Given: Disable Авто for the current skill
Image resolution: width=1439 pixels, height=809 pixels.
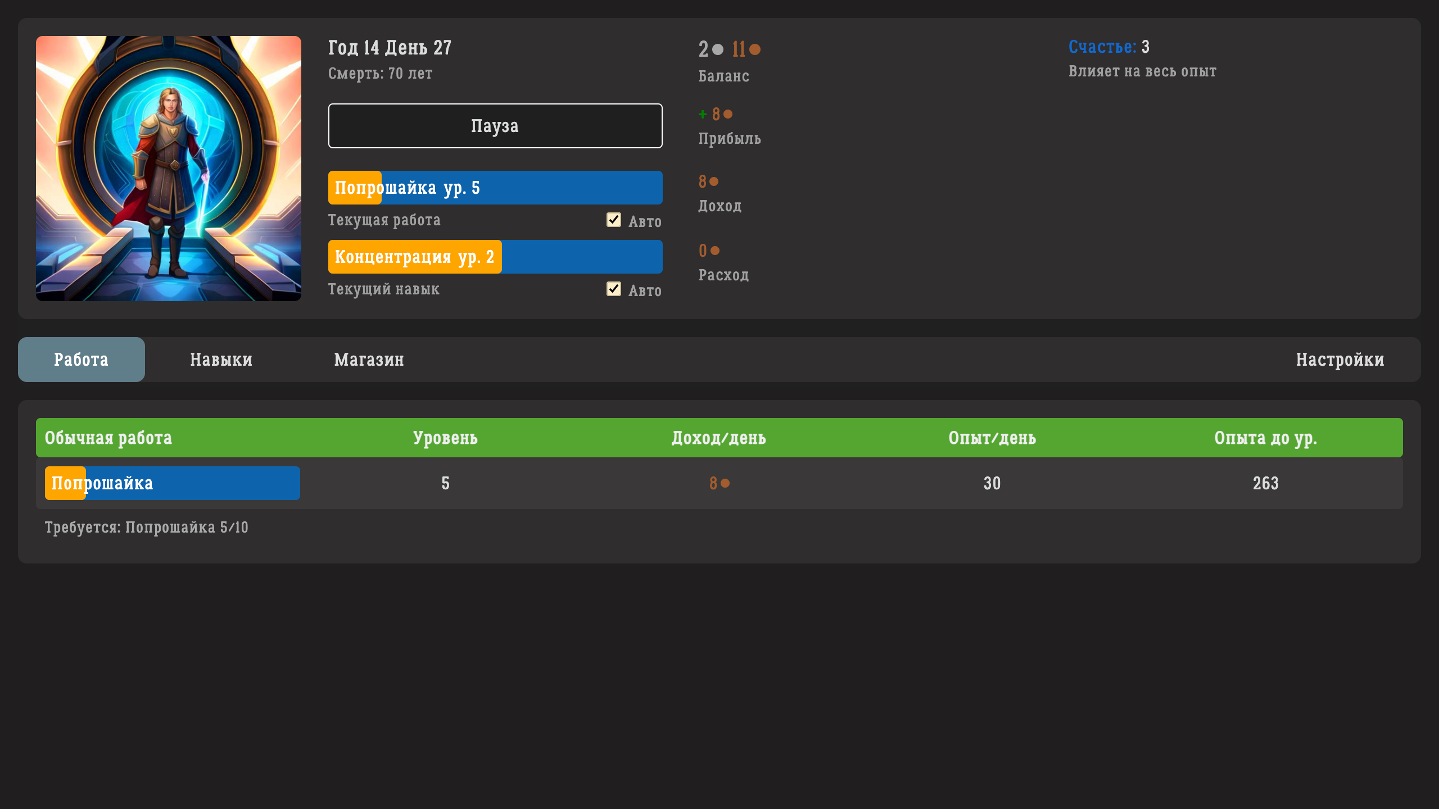Looking at the screenshot, I should [613, 289].
